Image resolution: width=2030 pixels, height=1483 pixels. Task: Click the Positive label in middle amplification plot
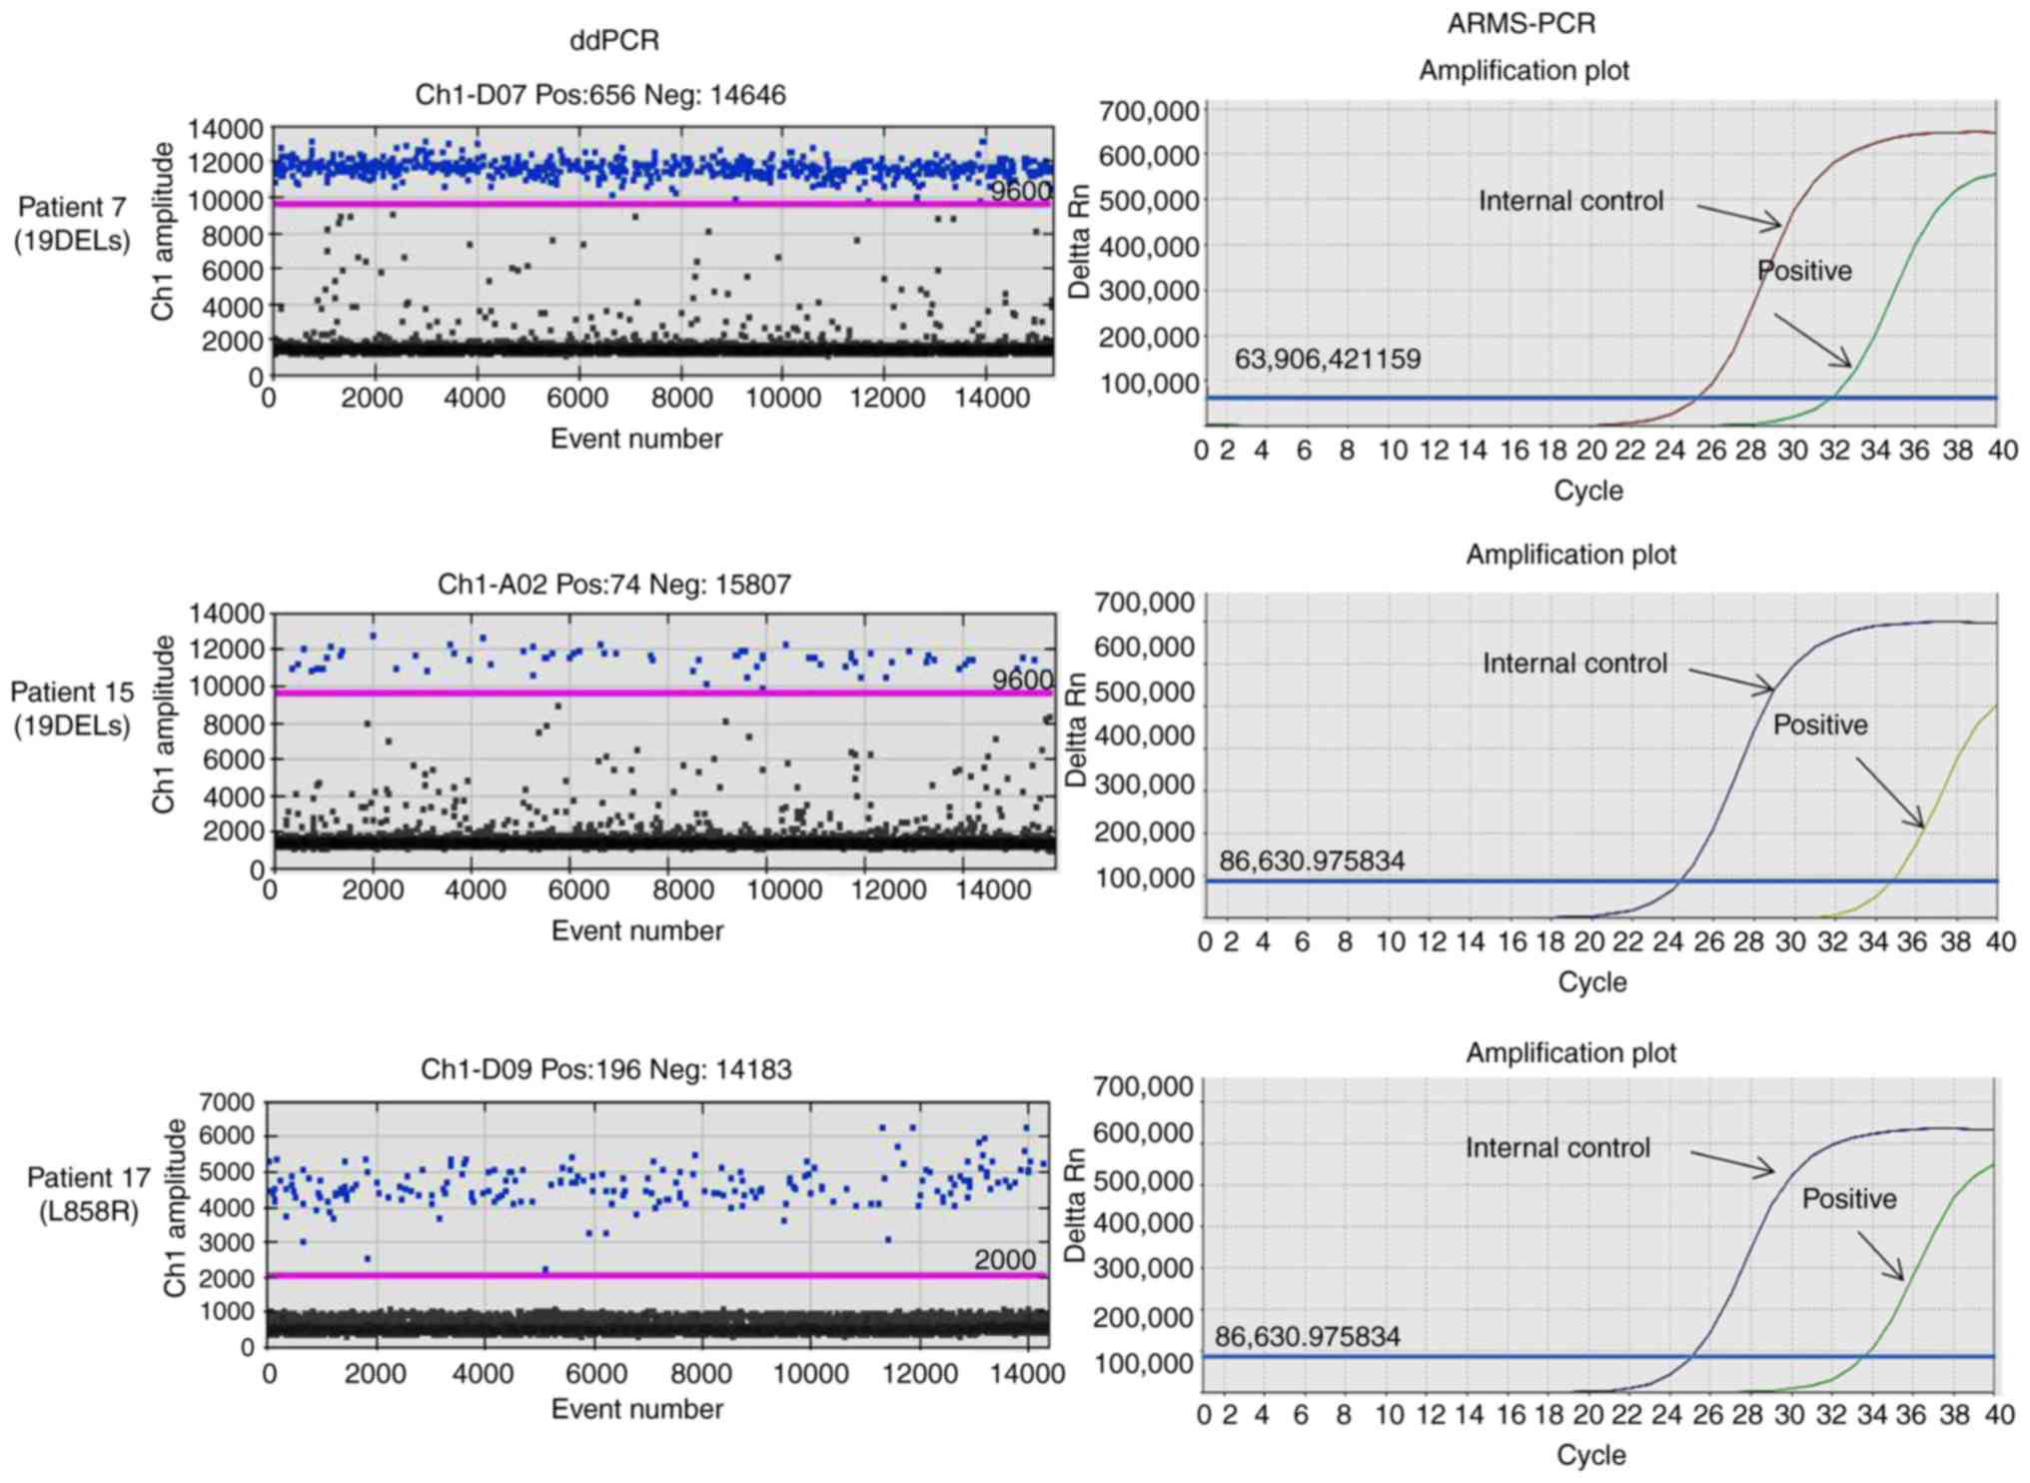[1819, 725]
